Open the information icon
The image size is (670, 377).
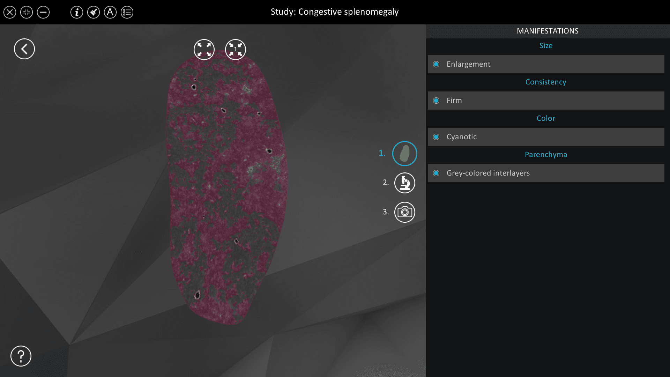click(x=77, y=13)
